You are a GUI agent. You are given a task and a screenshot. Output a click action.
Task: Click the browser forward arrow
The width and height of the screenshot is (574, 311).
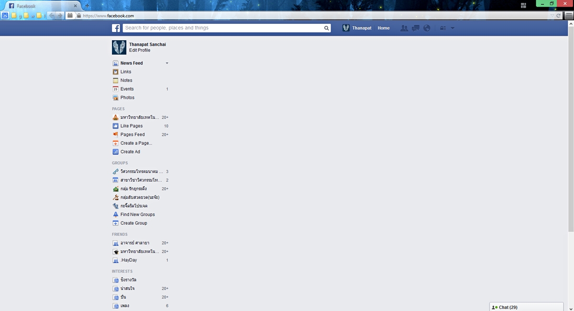(60, 15)
